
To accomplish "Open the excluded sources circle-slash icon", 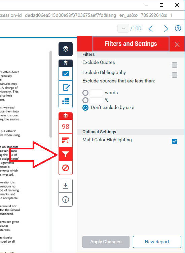I will pos(66,168).
